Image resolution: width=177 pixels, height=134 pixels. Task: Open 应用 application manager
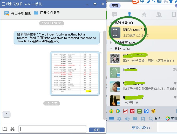coord(171,118)
